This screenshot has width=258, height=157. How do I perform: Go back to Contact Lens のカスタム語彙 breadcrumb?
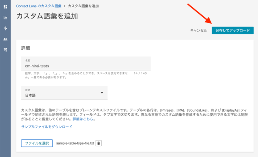(x=39, y=6)
